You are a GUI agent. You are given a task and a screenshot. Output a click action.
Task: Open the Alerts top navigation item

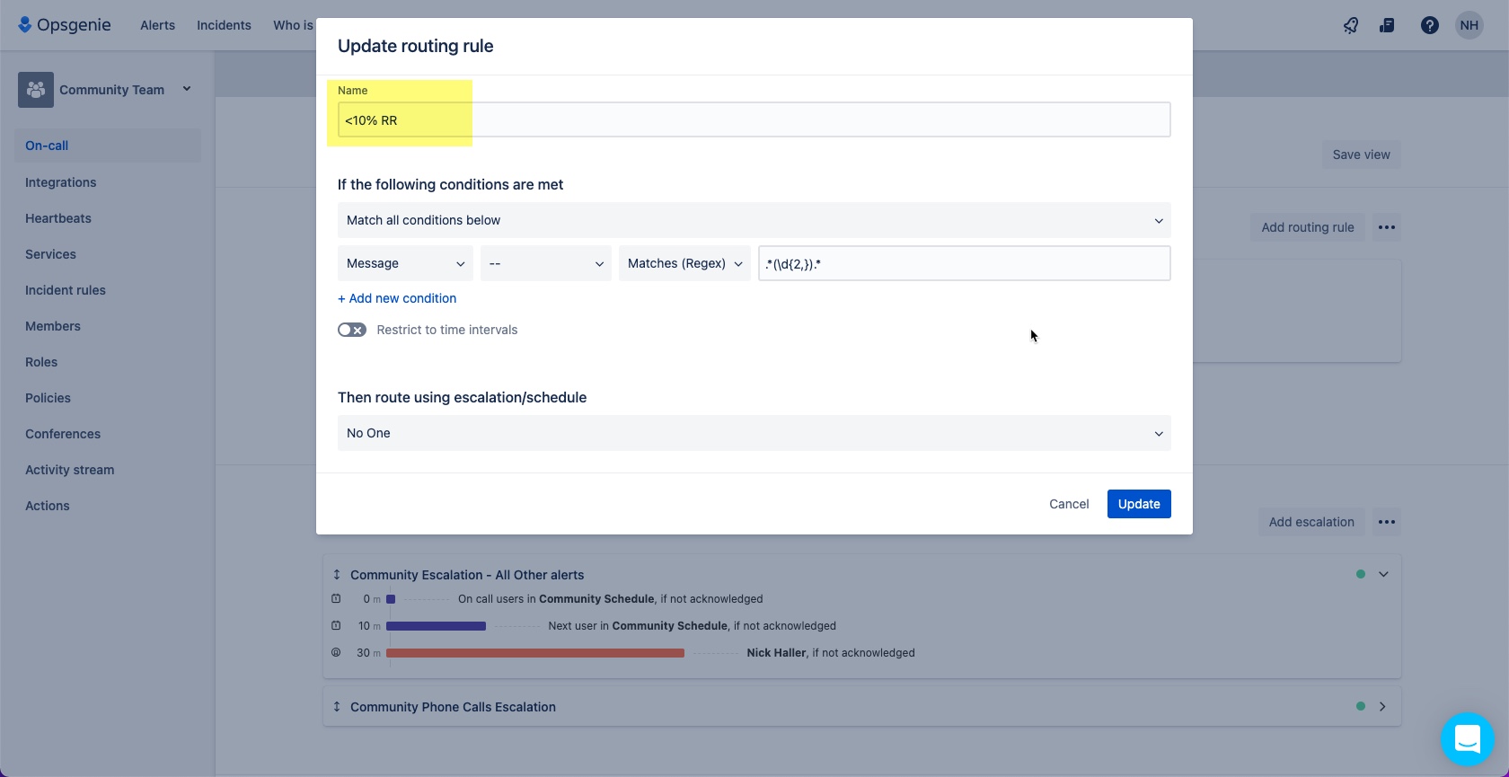(x=157, y=25)
